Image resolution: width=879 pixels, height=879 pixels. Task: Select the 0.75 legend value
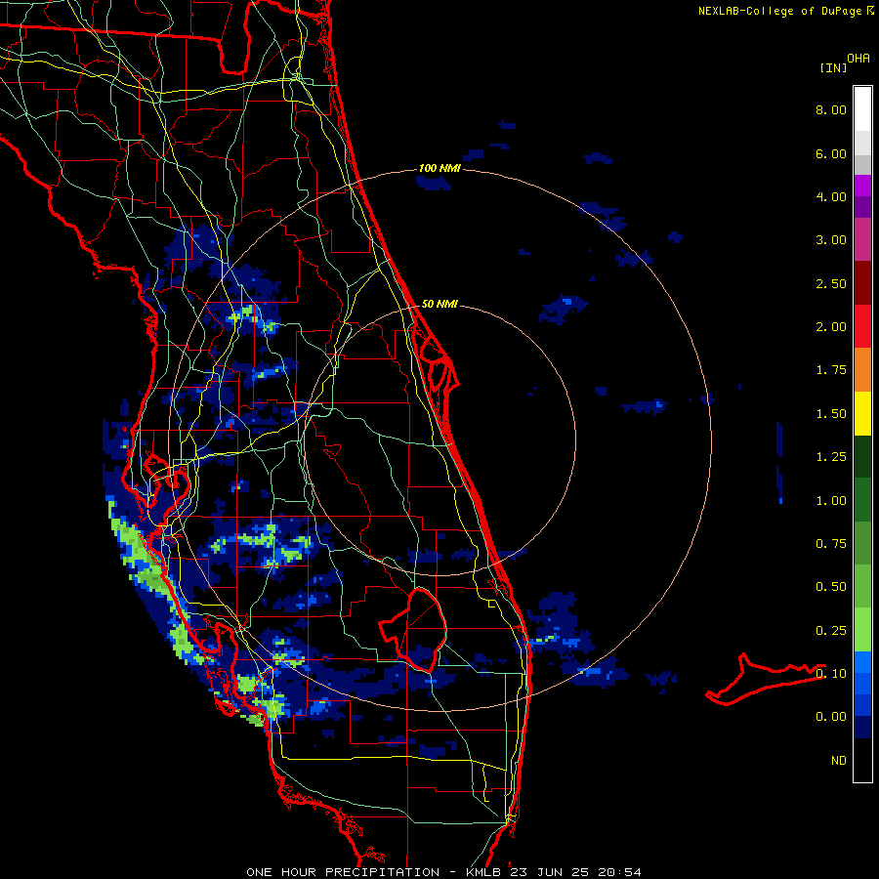coord(831,544)
